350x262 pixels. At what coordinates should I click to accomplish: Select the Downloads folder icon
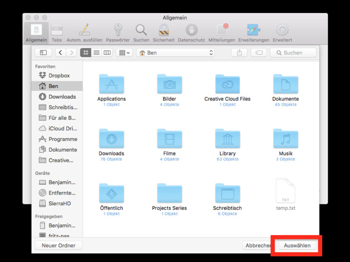[112, 138]
